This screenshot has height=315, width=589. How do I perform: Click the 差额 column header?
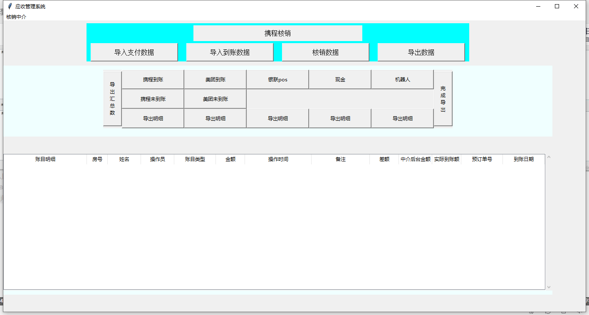point(384,159)
